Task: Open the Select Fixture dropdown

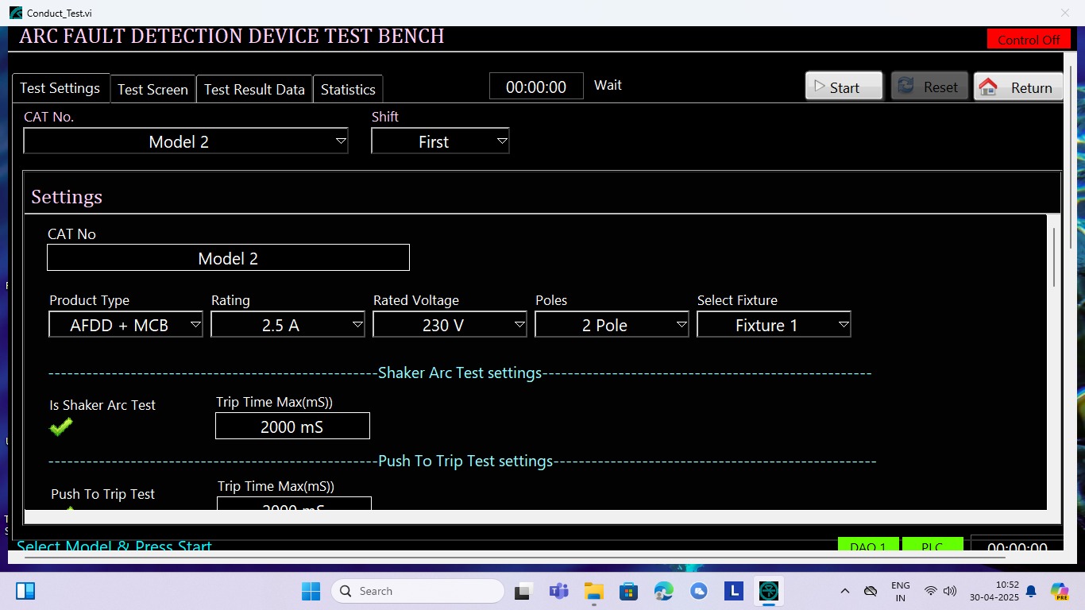Action: pos(774,325)
